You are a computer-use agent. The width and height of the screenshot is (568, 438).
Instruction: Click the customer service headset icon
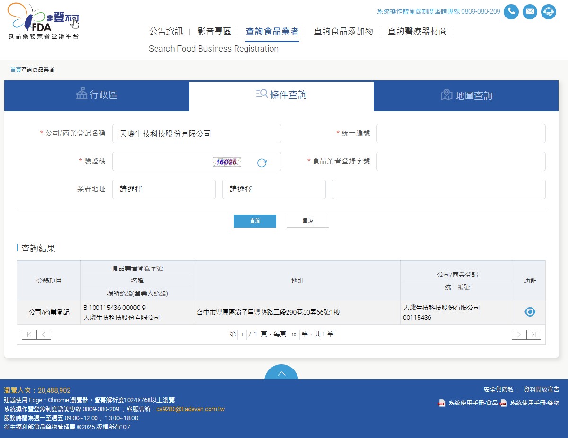click(548, 12)
